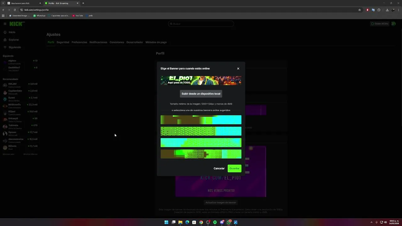Open a new browser tab

point(83,3)
